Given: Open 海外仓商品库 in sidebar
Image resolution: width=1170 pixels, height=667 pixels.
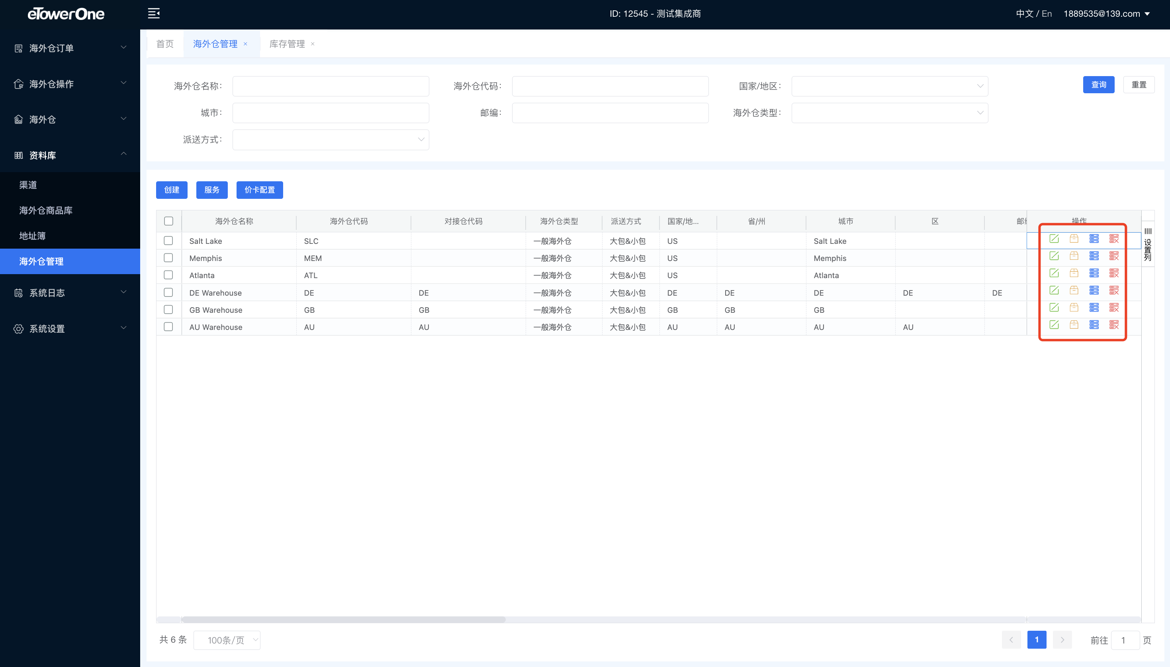Looking at the screenshot, I should click(46, 210).
